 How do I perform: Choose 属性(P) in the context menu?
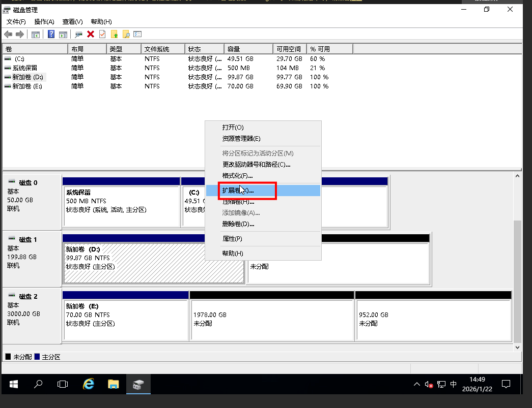click(x=232, y=239)
